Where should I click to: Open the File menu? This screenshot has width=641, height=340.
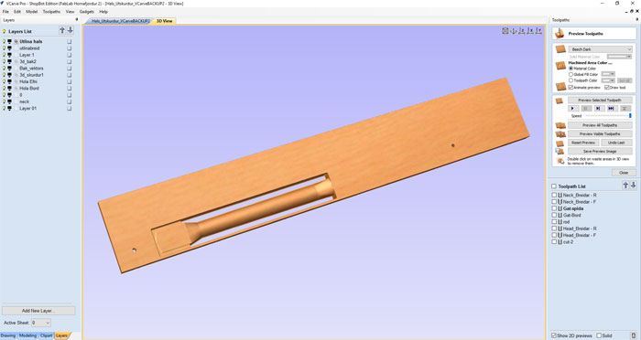[5, 12]
